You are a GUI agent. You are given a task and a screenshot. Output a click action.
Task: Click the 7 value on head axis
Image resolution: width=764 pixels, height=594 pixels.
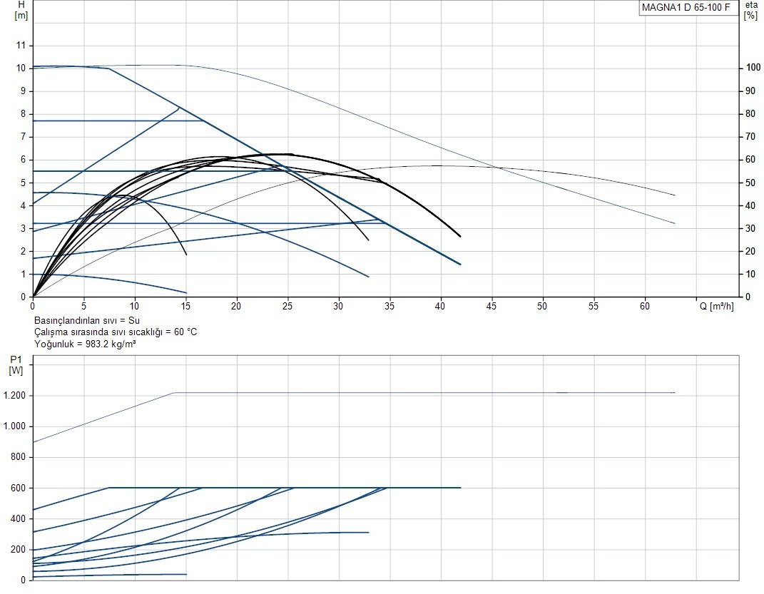(x=23, y=136)
